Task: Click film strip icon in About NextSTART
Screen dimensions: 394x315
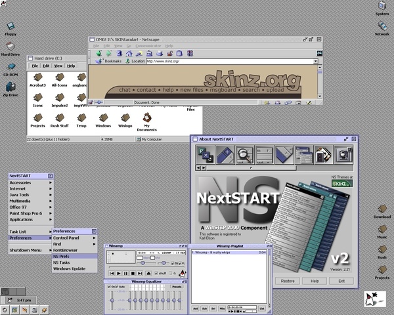Action: pos(323,155)
